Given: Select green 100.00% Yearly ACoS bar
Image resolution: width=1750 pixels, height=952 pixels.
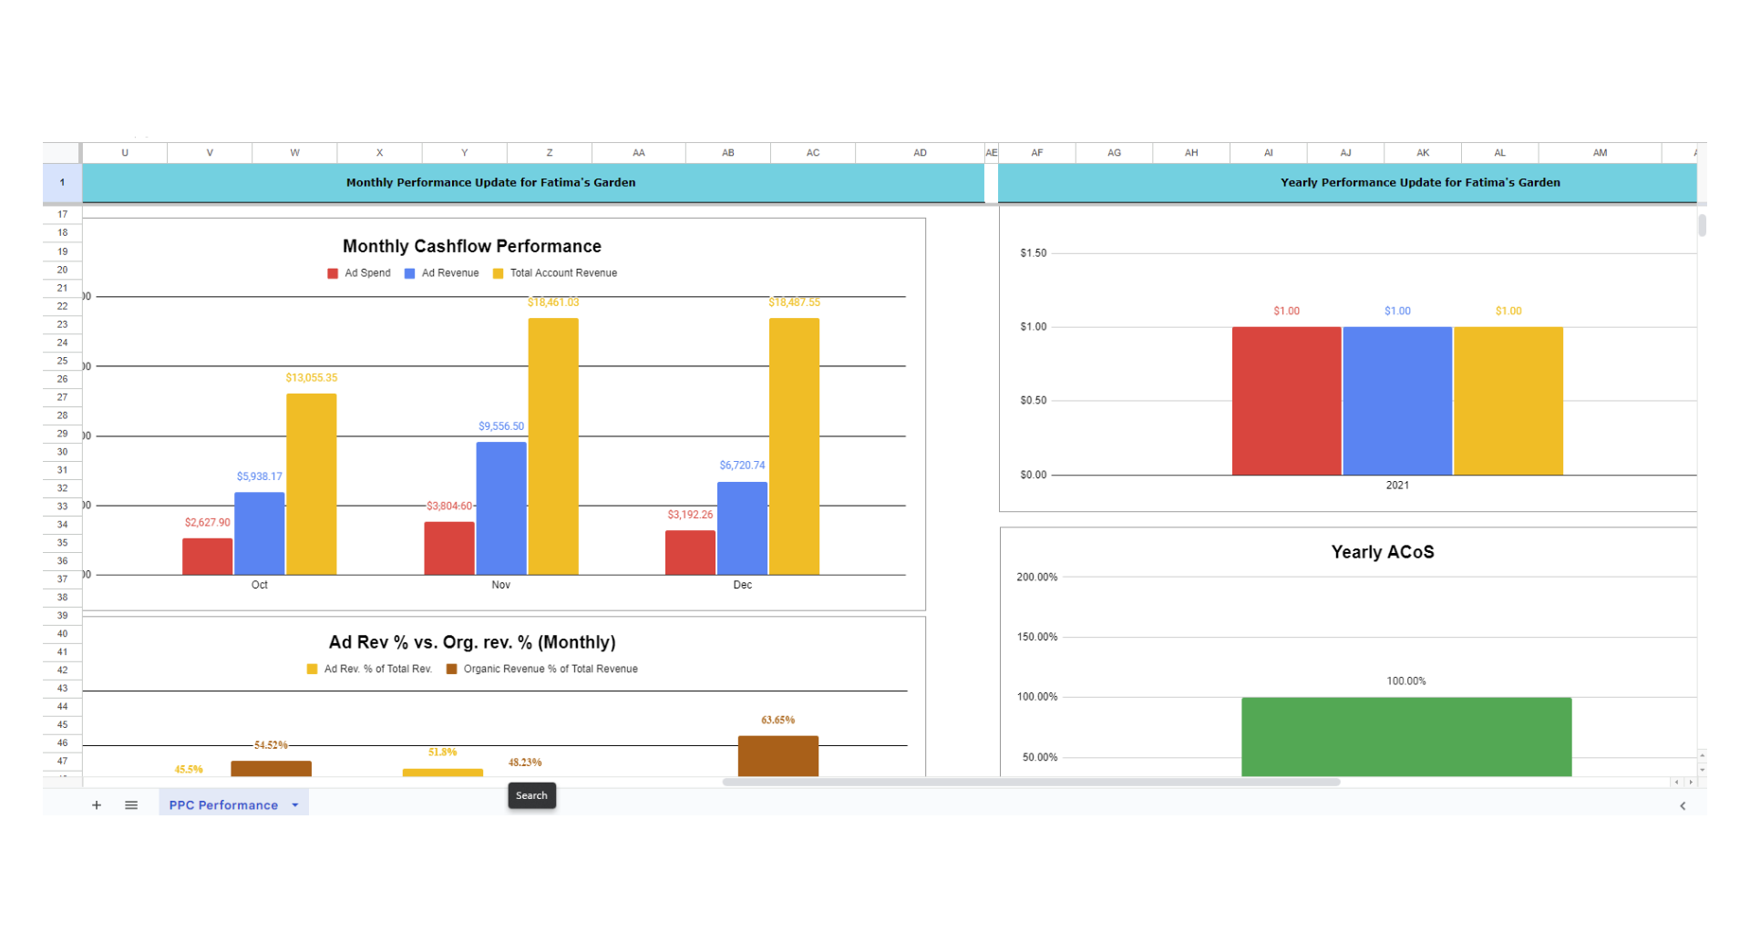Looking at the screenshot, I should [x=1406, y=737].
